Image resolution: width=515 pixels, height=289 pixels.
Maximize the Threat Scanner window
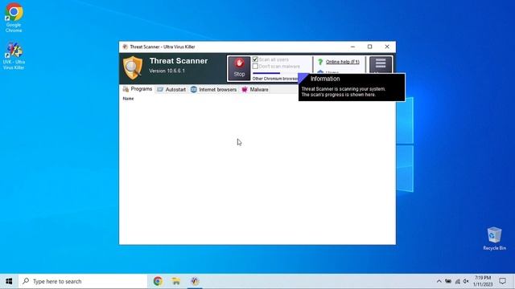pyautogui.click(x=370, y=47)
